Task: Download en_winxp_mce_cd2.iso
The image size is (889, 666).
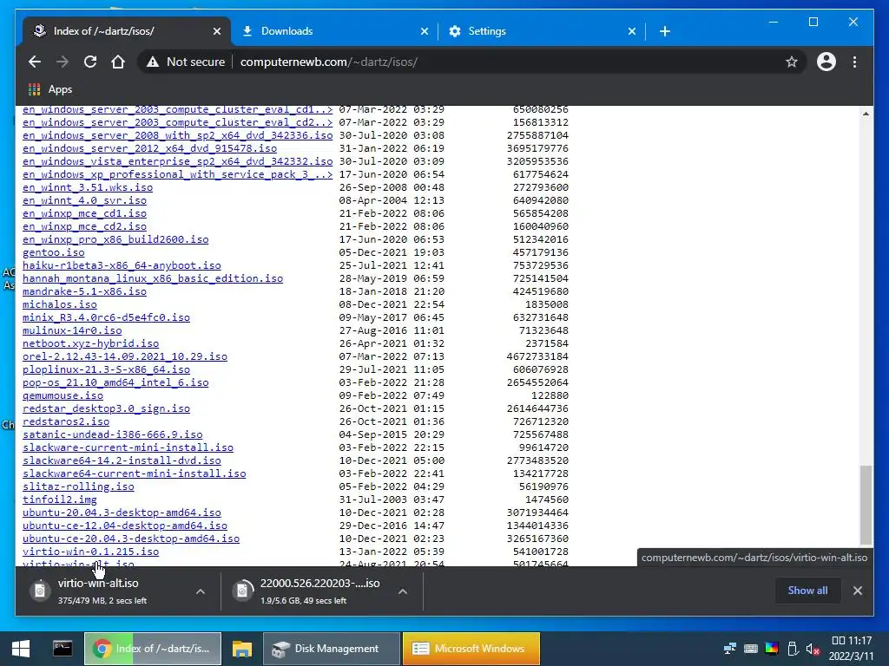Action: [84, 226]
